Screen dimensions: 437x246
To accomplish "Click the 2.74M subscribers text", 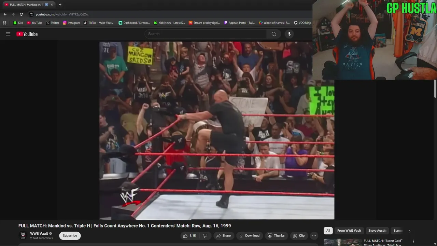I will pyautogui.click(x=41, y=238).
